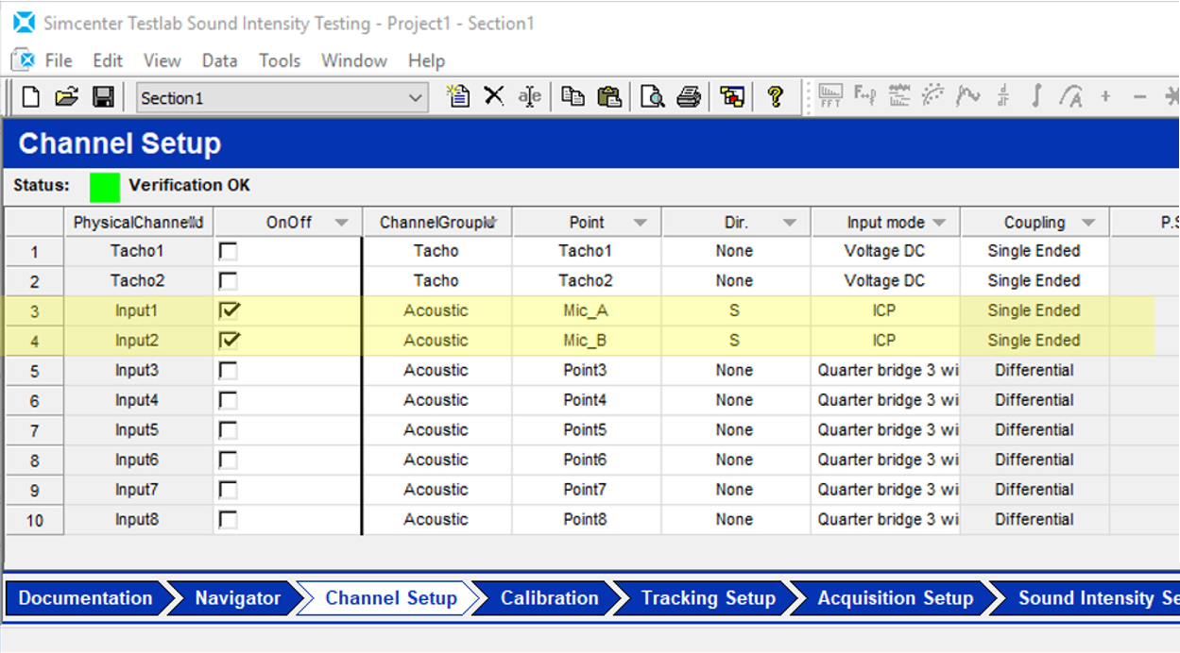The width and height of the screenshot is (1180, 653).
Task: Check the Input6 OnOff checkbox
Action: coord(229,460)
